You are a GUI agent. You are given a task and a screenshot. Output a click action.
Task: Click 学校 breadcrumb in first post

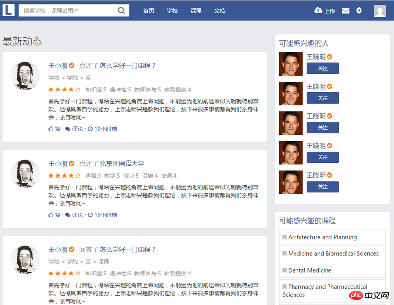(54, 78)
